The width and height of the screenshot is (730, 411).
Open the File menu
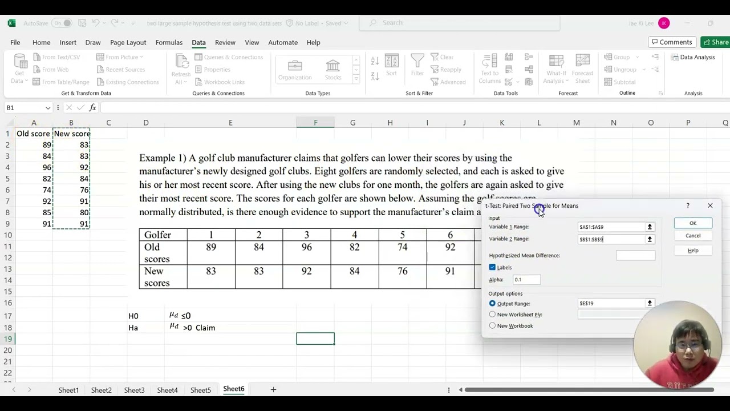tap(15, 42)
